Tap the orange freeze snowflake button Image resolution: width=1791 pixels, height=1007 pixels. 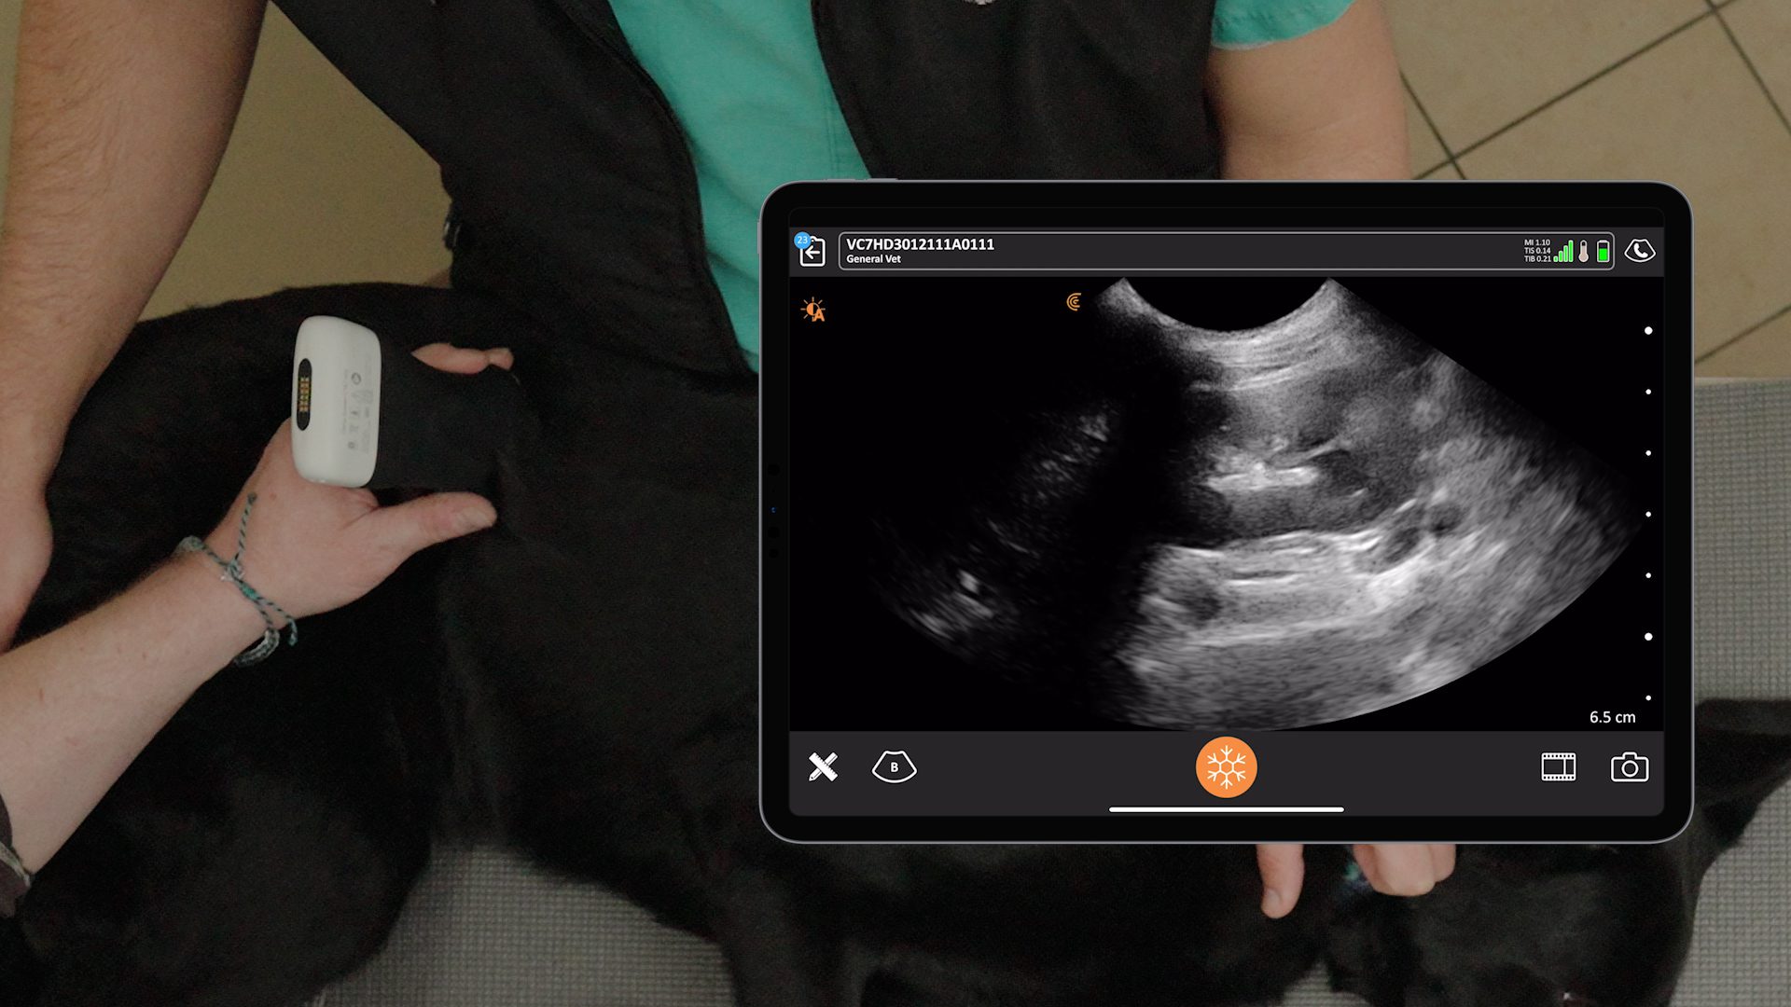click(1226, 767)
